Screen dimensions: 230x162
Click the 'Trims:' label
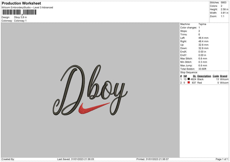[x=184, y=34]
